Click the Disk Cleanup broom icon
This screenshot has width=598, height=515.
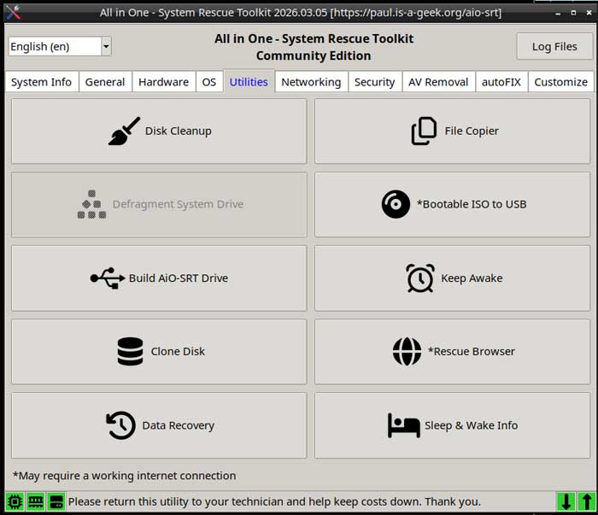pyautogui.click(x=124, y=132)
